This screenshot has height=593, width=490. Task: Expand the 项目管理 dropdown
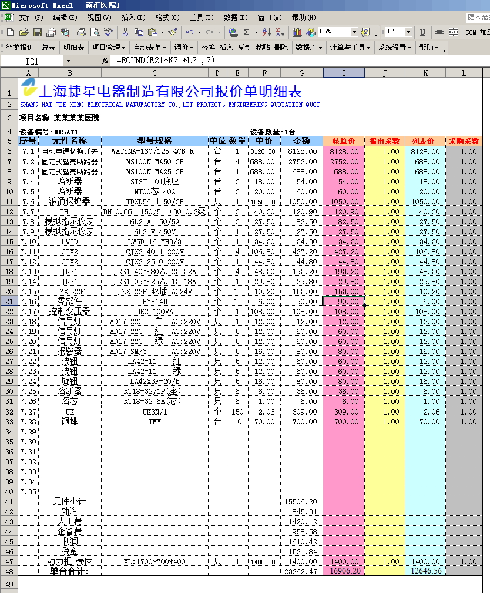pyautogui.click(x=109, y=48)
